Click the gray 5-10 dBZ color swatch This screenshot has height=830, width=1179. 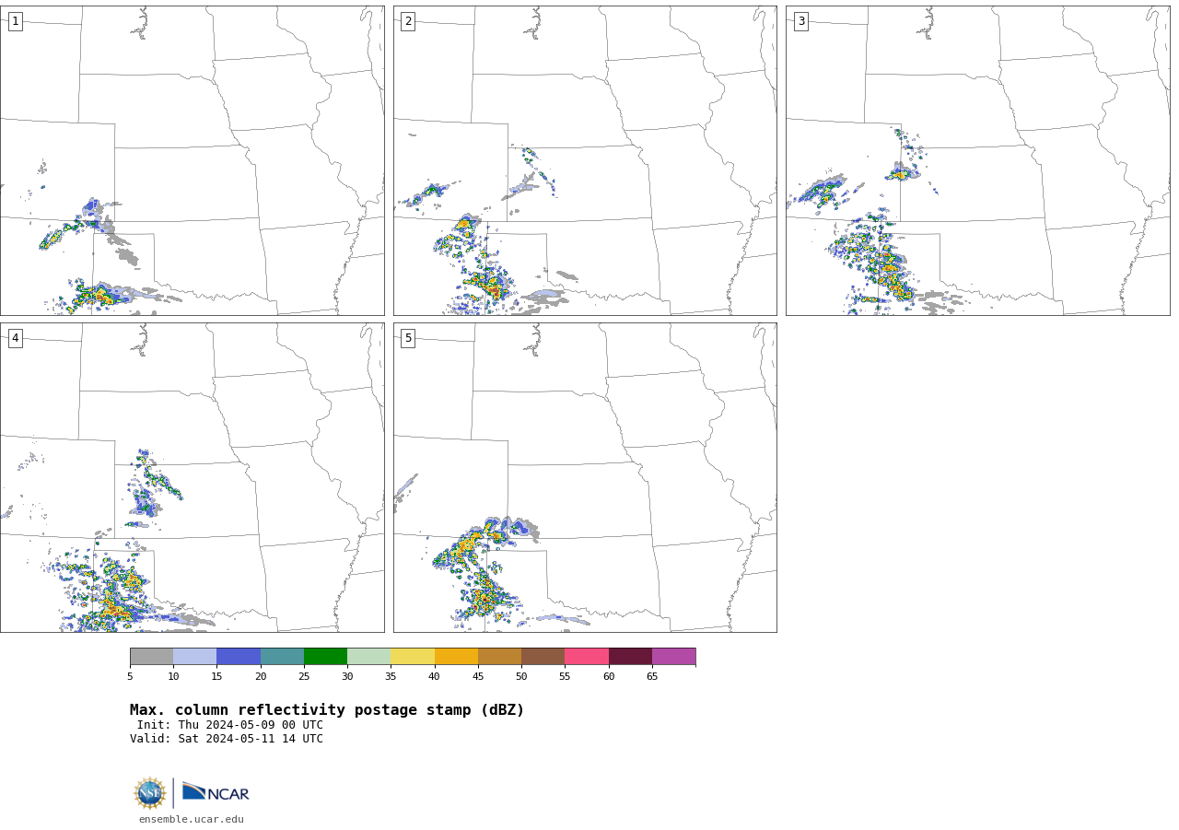[151, 656]
